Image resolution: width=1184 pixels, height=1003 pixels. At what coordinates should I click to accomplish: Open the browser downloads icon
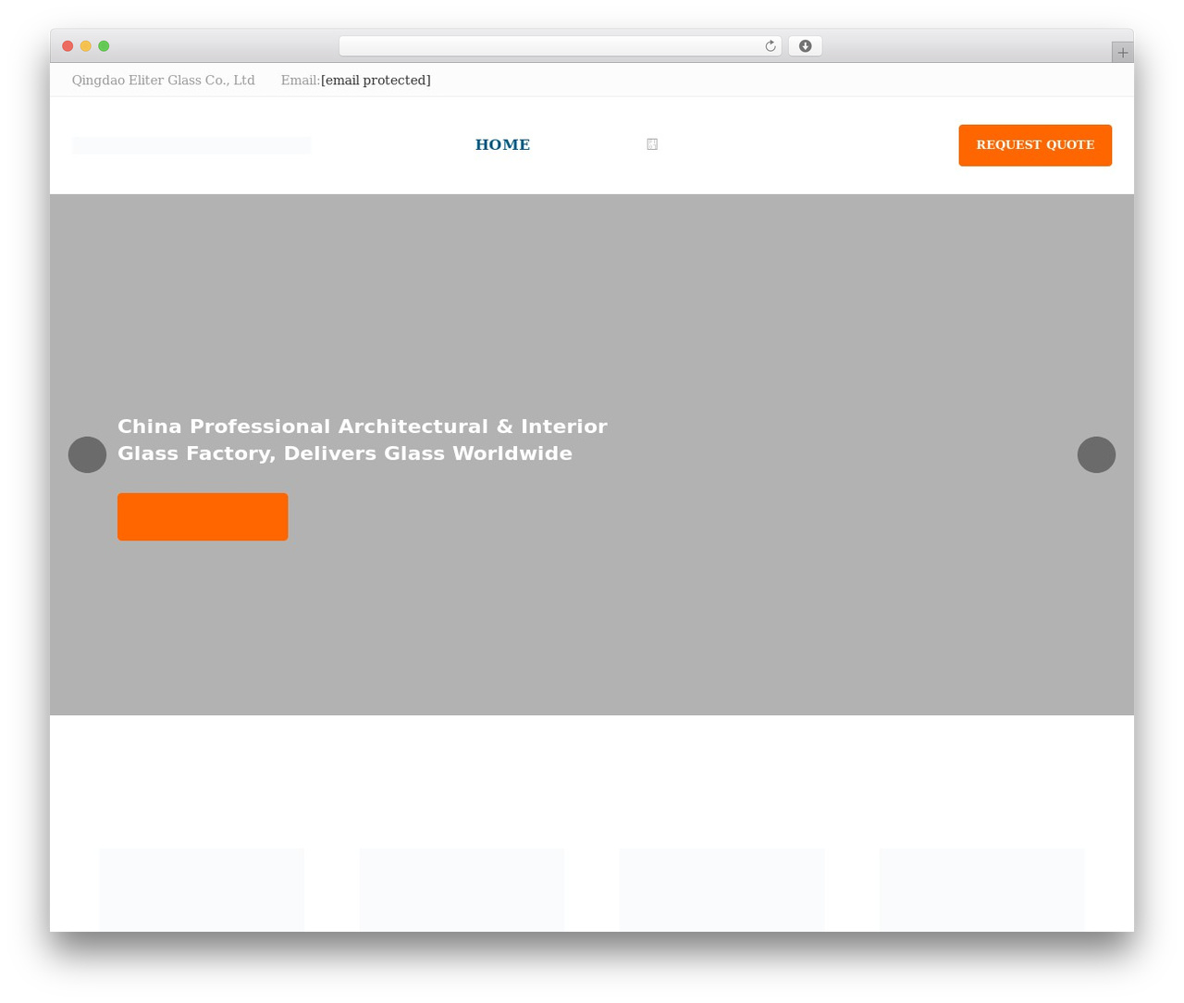point(805,46)
